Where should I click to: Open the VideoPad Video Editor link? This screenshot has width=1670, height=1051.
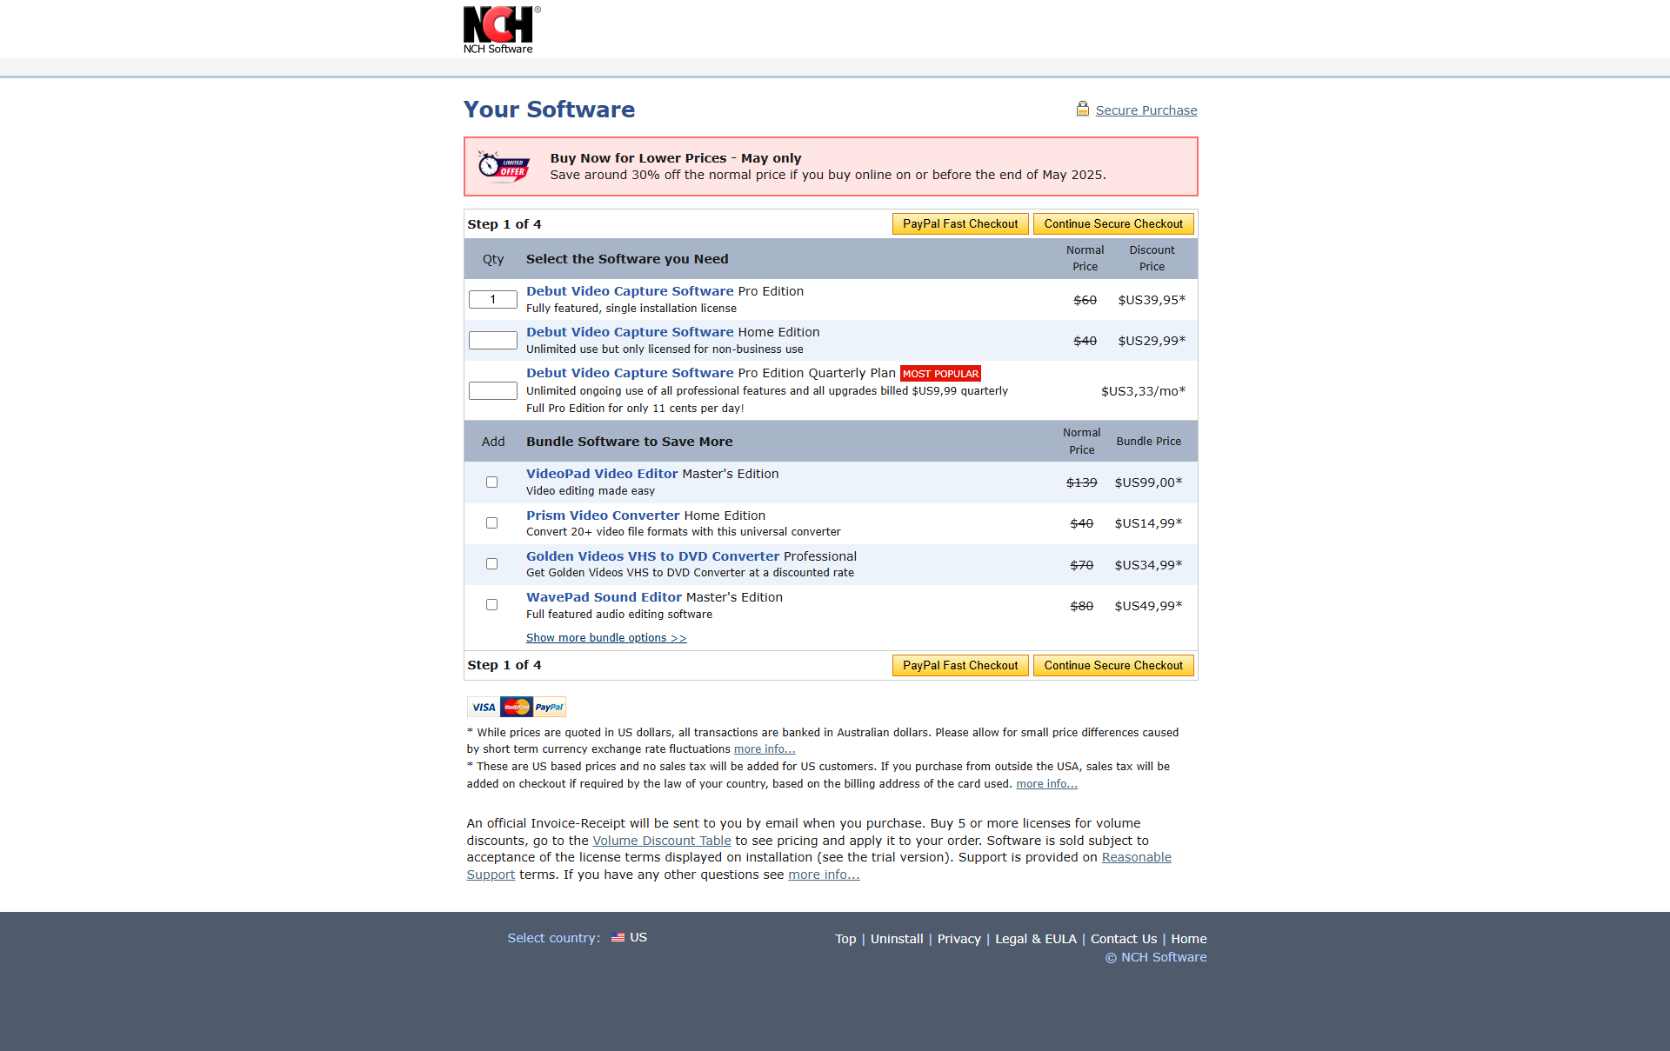pos(602,474)
